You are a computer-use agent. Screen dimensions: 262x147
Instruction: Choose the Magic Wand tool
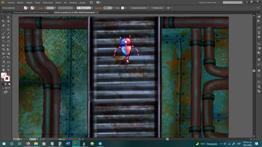tap(3, 21)
